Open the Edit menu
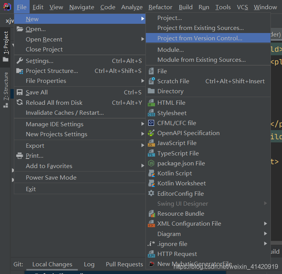This screenshot has height=274, width=282. (38, 7)
